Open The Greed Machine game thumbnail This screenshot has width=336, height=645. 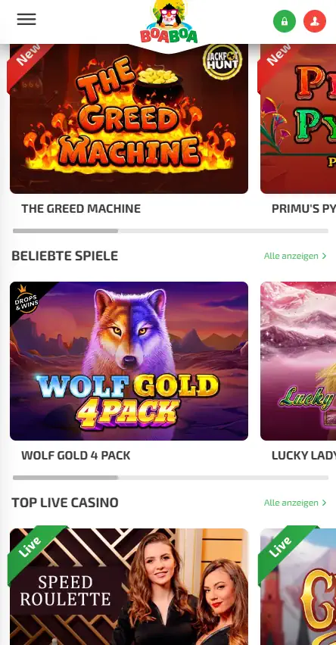coord(129,119)
